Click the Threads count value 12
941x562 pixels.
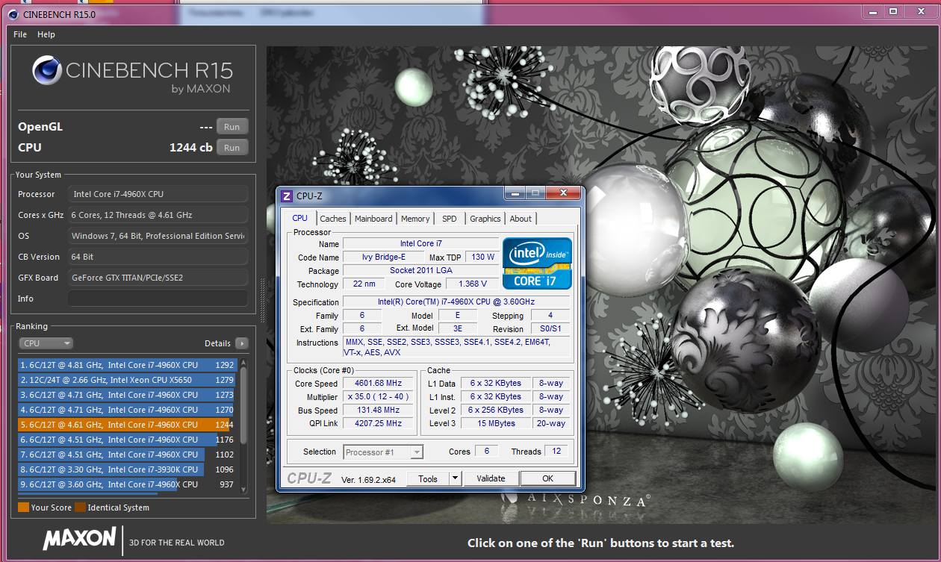click(x=556, y=452)
